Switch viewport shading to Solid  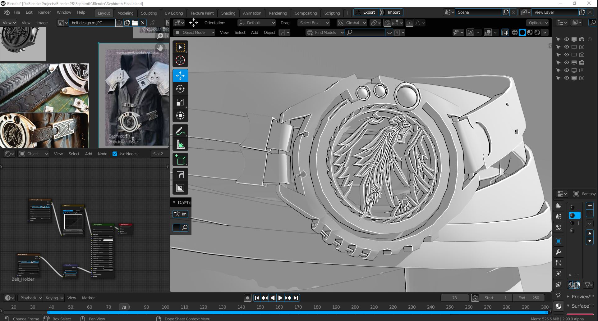(522, 32)
